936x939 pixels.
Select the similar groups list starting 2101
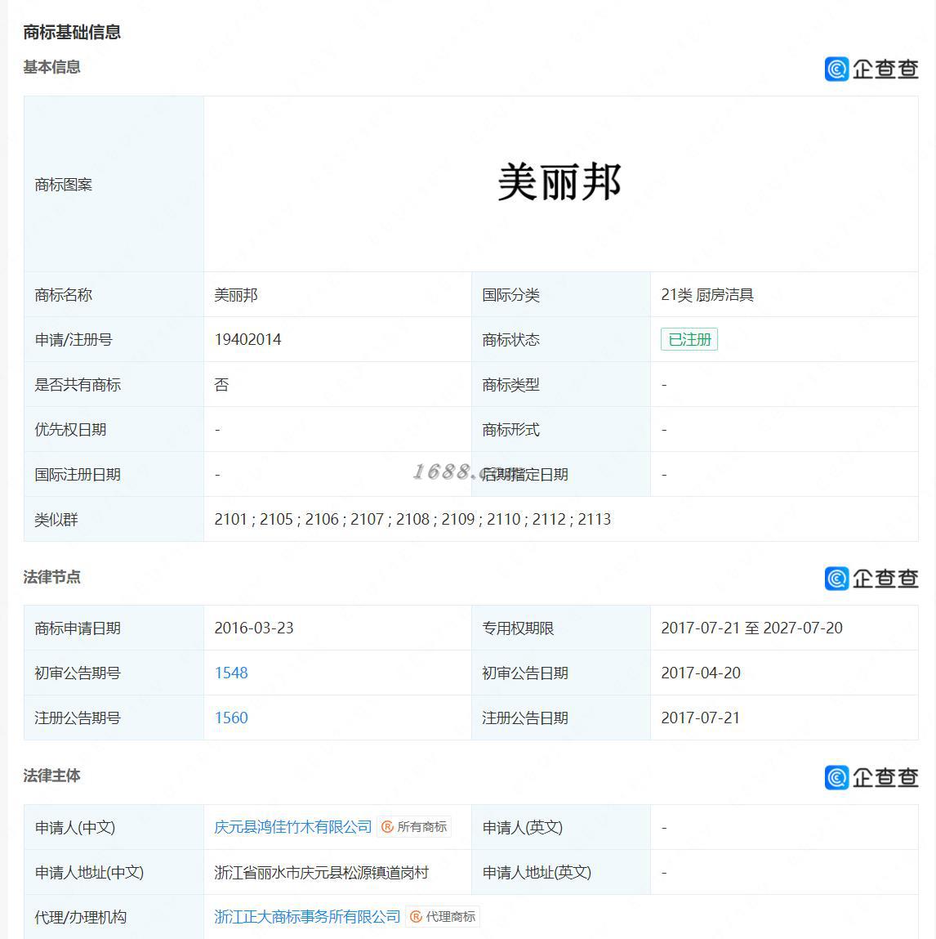pyautogui.click(x=413, y=519)
